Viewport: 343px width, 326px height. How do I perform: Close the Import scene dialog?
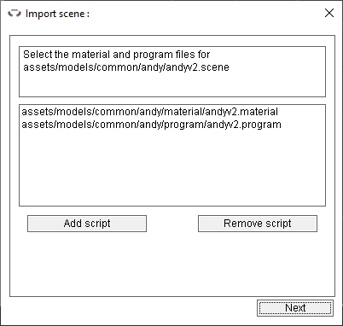click(x=329, y=13)
